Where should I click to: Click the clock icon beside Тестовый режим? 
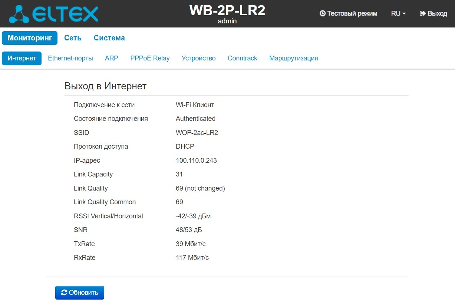click(323, 13)
